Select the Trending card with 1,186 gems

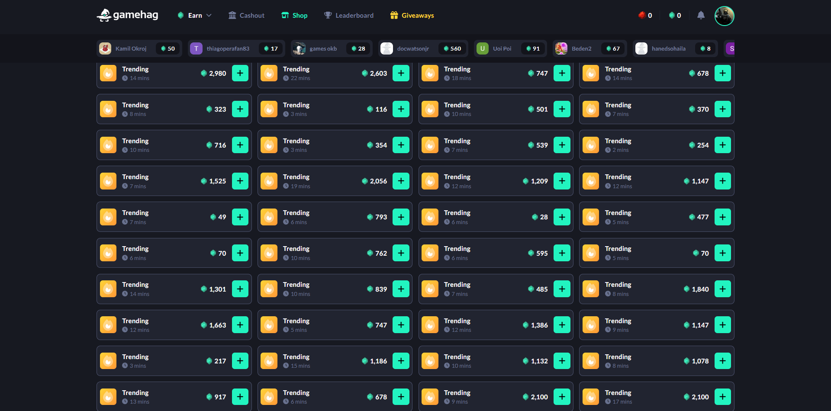point(325,361)
